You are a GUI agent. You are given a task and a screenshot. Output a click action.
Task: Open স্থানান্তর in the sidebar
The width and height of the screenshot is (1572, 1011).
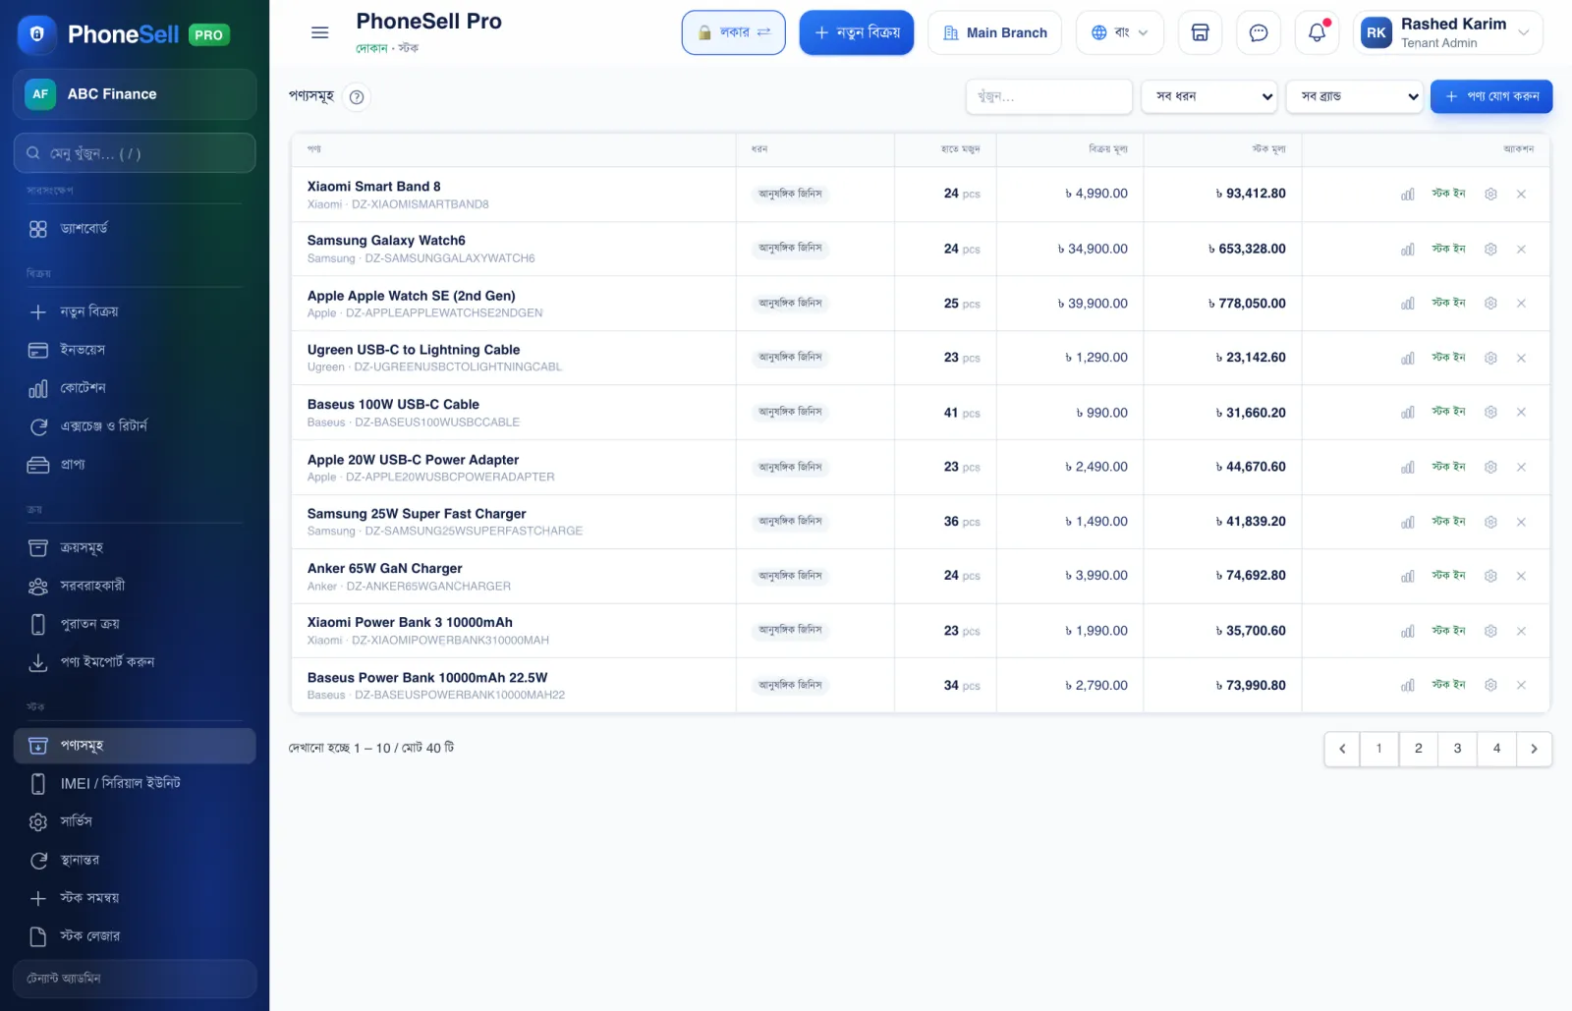coord(135,861)
